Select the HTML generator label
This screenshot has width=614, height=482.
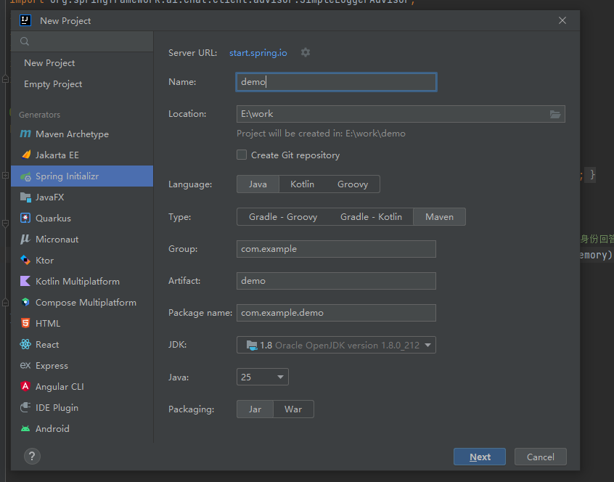tap(48, 324)
